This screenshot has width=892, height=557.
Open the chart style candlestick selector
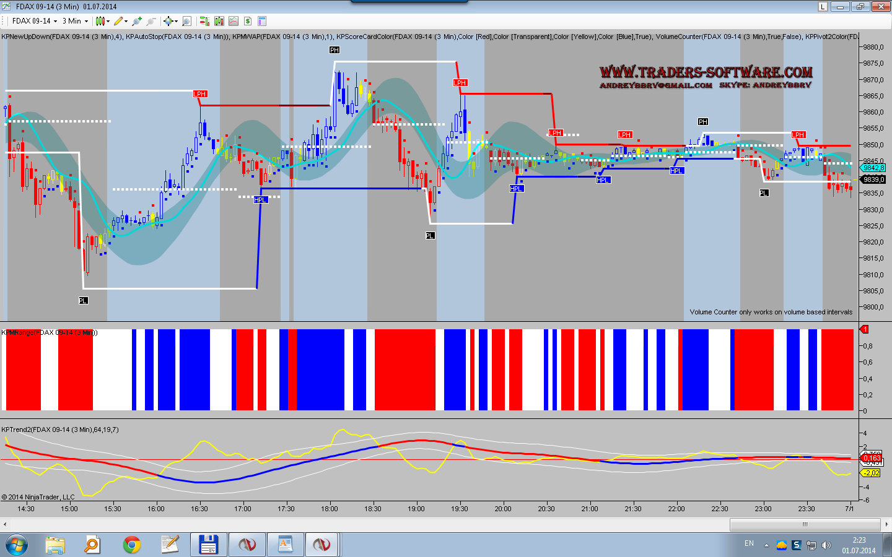[100, 21]
